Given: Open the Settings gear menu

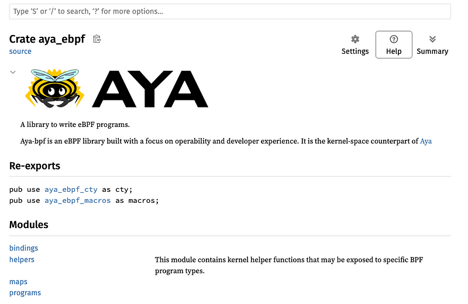Looking at the screenshot, I should 355,45.
